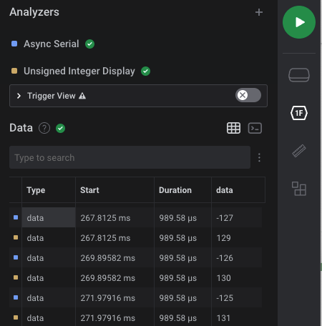Viewport: 322px width, 326px height.
Task: Select the row with value 131
Action: click(x=136, y=317)
